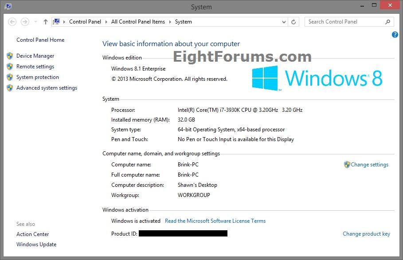Read the Microsoft Software License Terms

215,221
